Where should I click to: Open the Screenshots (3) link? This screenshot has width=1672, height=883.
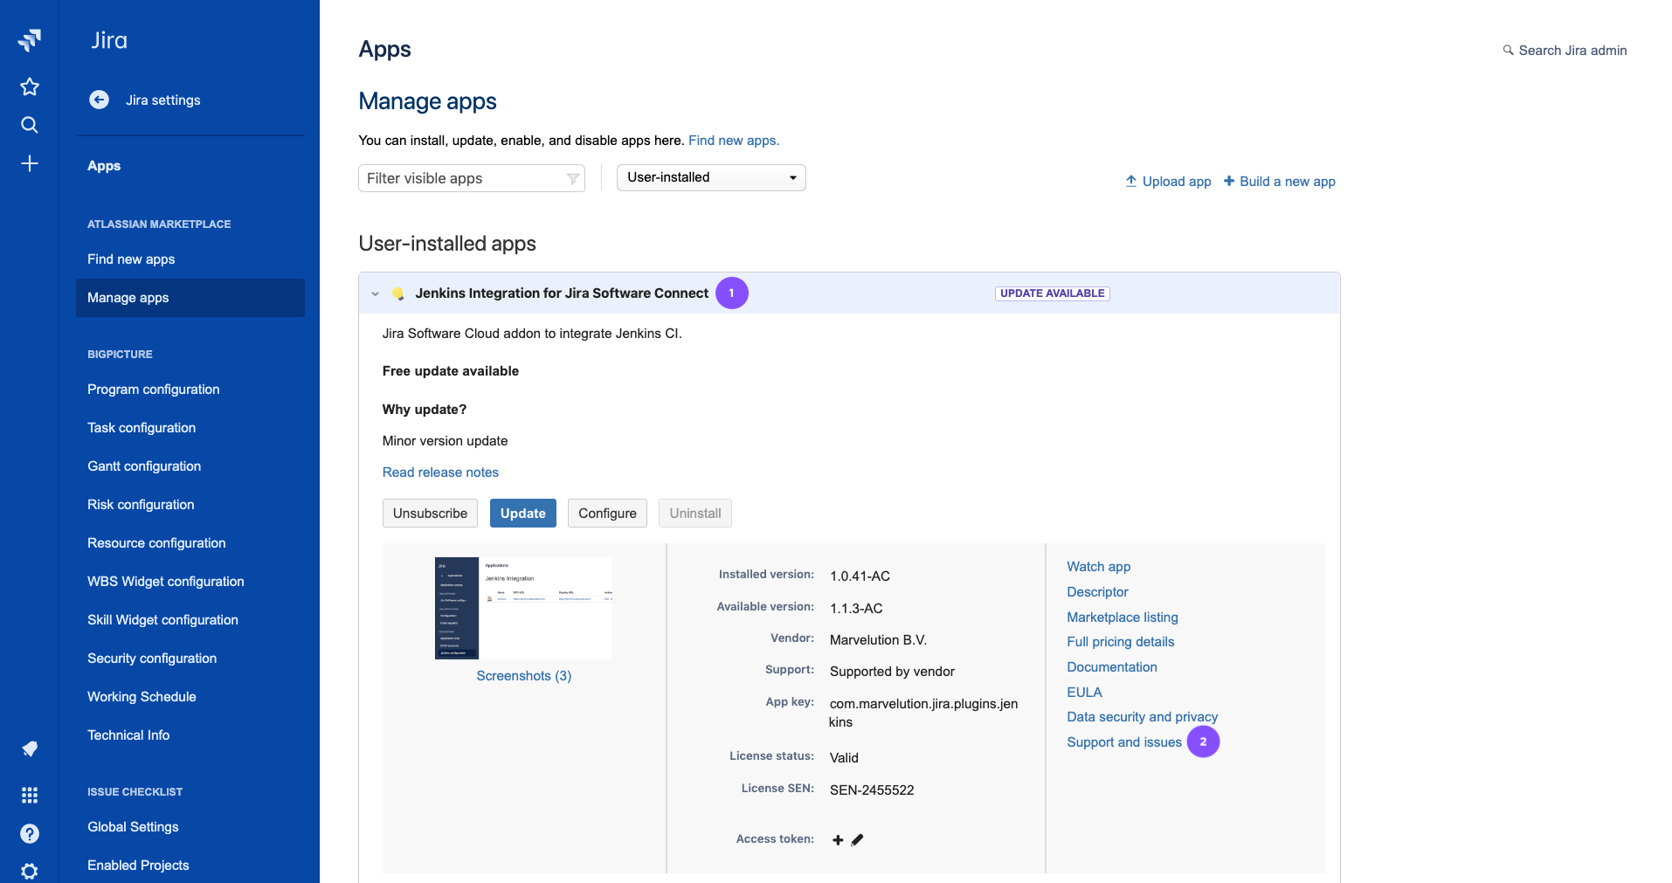(524, 676)
